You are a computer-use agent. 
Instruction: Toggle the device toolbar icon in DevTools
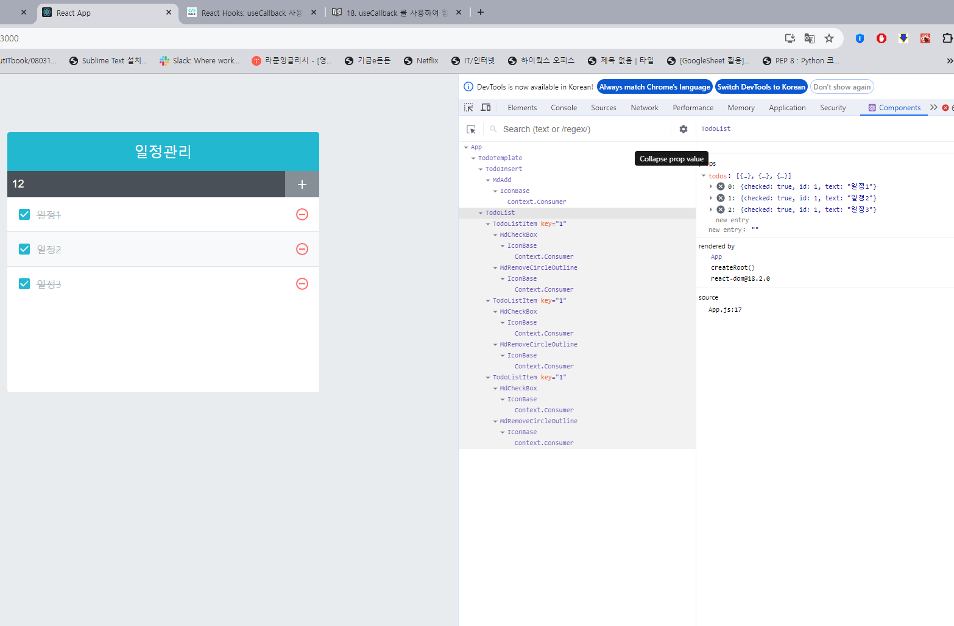pyautogui.click(x=486, y=108)
